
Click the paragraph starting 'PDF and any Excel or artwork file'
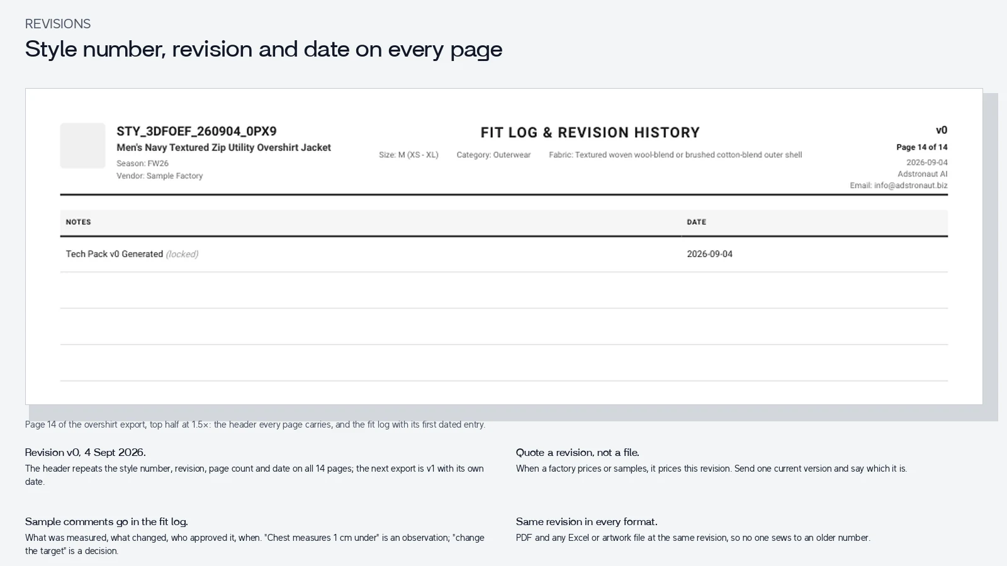click(x=693, y=538)
